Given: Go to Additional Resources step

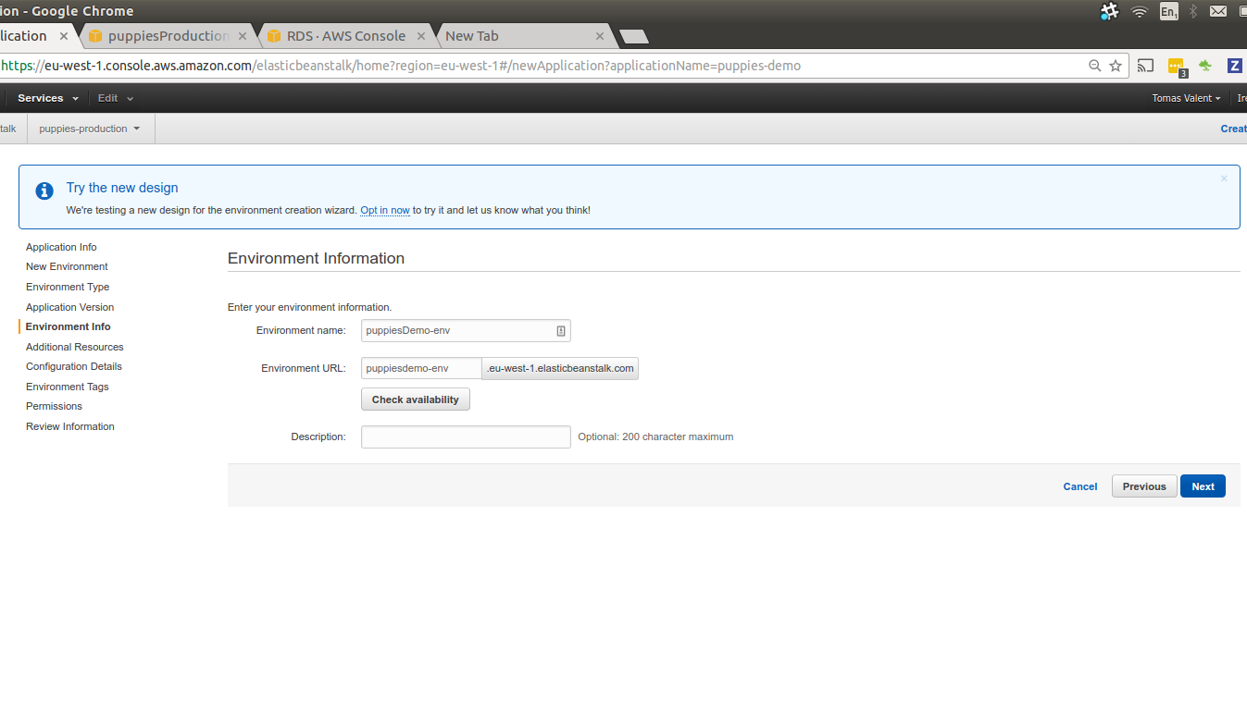Looking at the screenshot, I should pyautogui.click(x=75, y=347).
